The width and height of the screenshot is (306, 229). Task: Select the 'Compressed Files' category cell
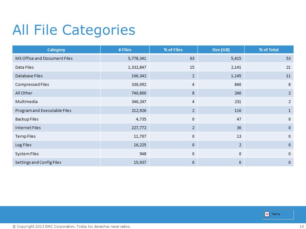56,84
